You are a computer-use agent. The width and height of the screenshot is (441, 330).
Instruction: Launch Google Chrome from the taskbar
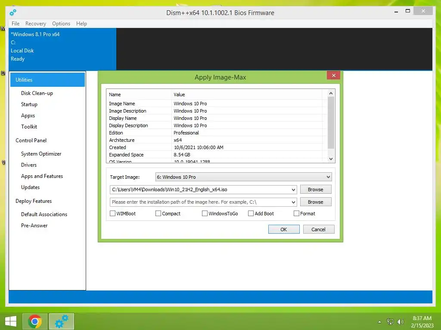pyautogui.click(x=35, y=321)
